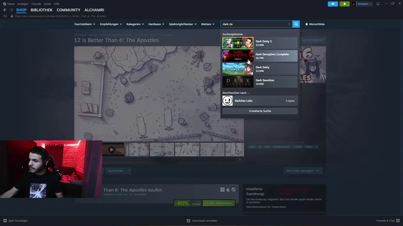
Task: Open the Anzeigen menu
Action: [23, 4]
